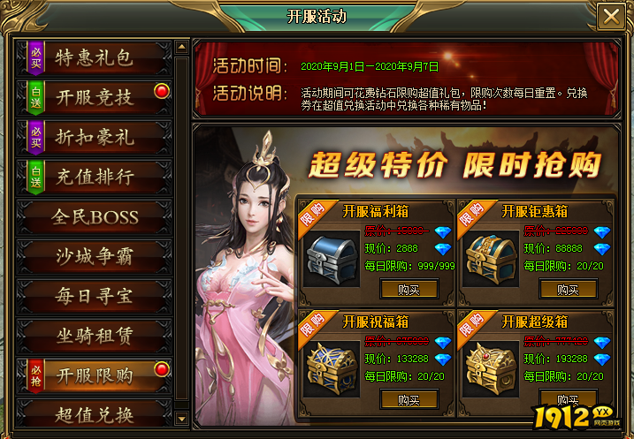Buy the 开服福利箱 with 购买 button

click(409, 290)
